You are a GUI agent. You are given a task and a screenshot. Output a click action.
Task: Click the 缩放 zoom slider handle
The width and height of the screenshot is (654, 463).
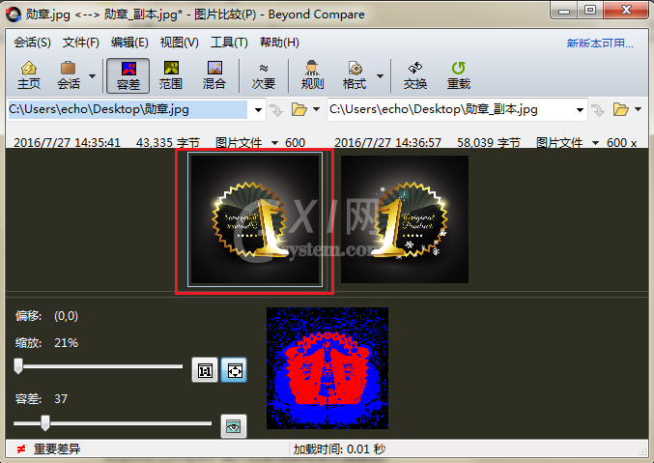[18, 365]
